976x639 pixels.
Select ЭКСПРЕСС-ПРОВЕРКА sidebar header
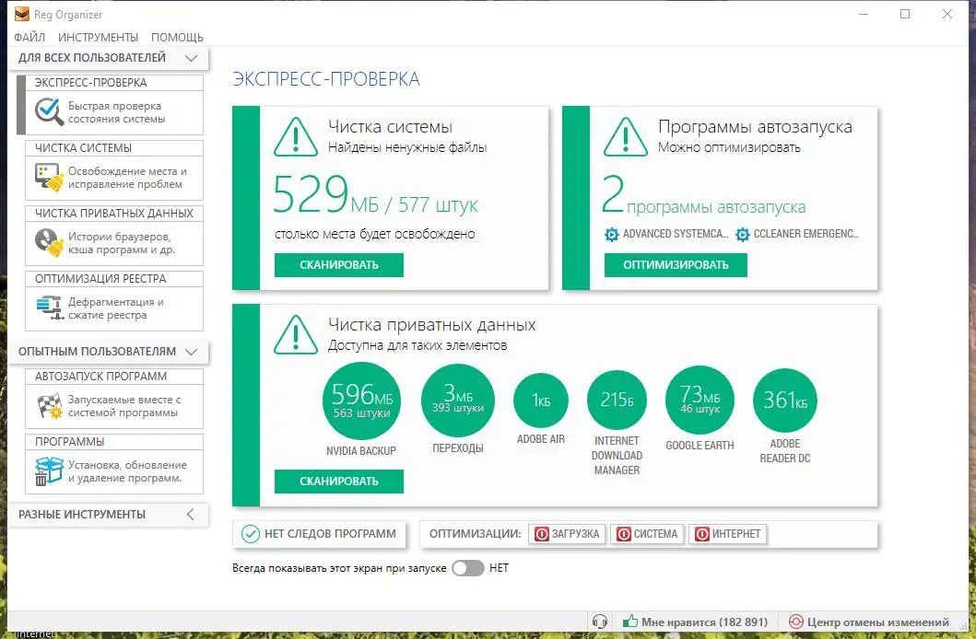114,83
